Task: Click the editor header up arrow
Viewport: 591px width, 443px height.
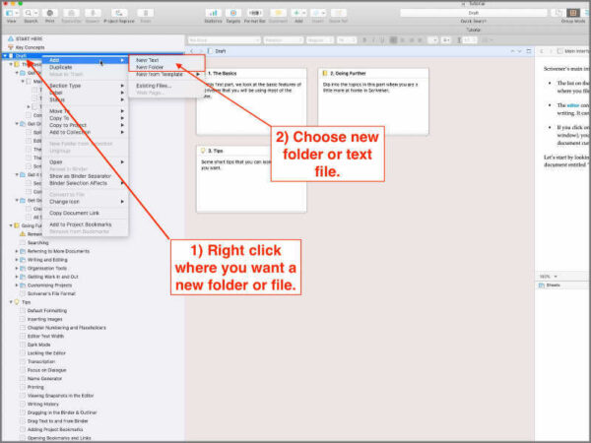Action: [512, 51]
